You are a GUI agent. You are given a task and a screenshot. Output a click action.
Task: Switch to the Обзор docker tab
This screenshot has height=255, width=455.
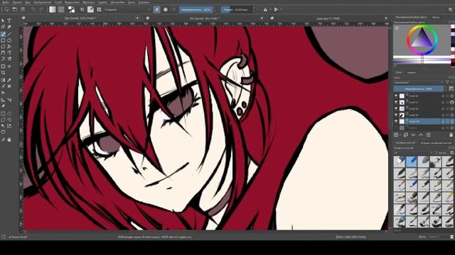(x=436, y=17)
